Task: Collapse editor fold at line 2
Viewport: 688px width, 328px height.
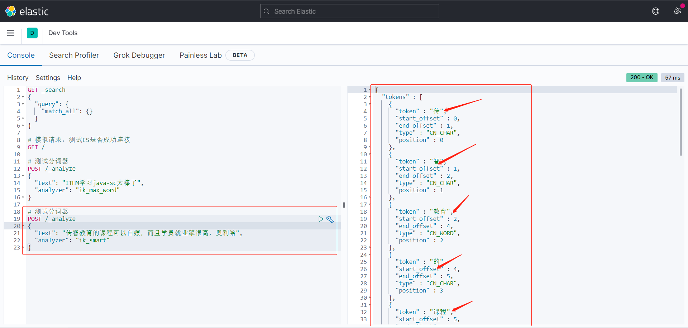Action: tap(23, 97)
